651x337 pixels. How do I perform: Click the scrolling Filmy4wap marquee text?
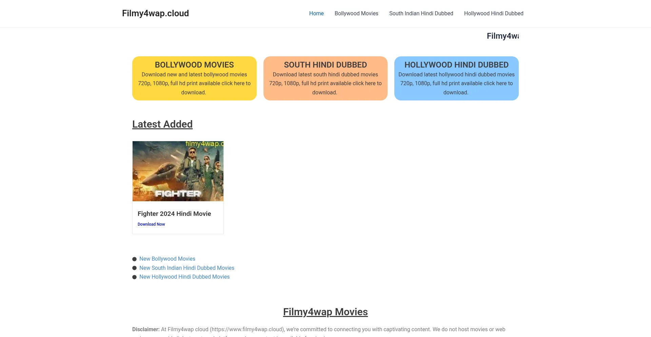tap(502, 36)
